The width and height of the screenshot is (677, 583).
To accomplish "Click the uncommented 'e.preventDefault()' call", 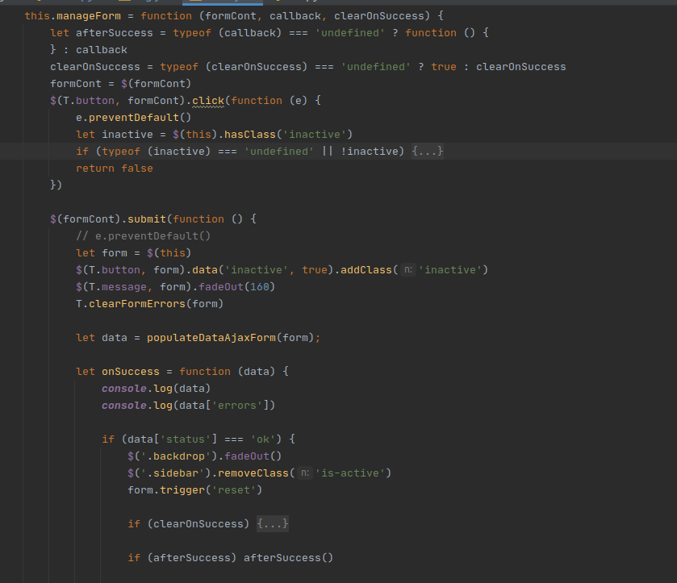I will 133,118.
